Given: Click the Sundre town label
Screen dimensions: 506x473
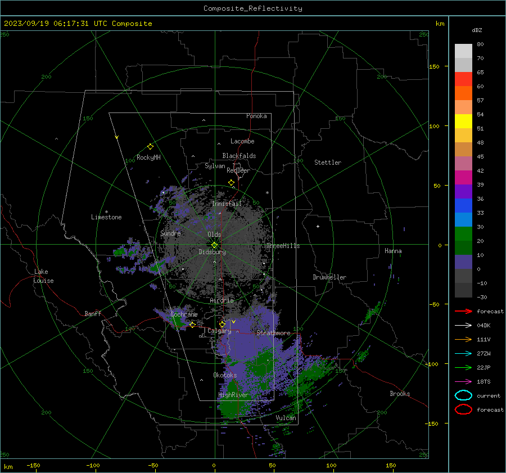Looking at the screenshot, I should click(x=170, y=233).
